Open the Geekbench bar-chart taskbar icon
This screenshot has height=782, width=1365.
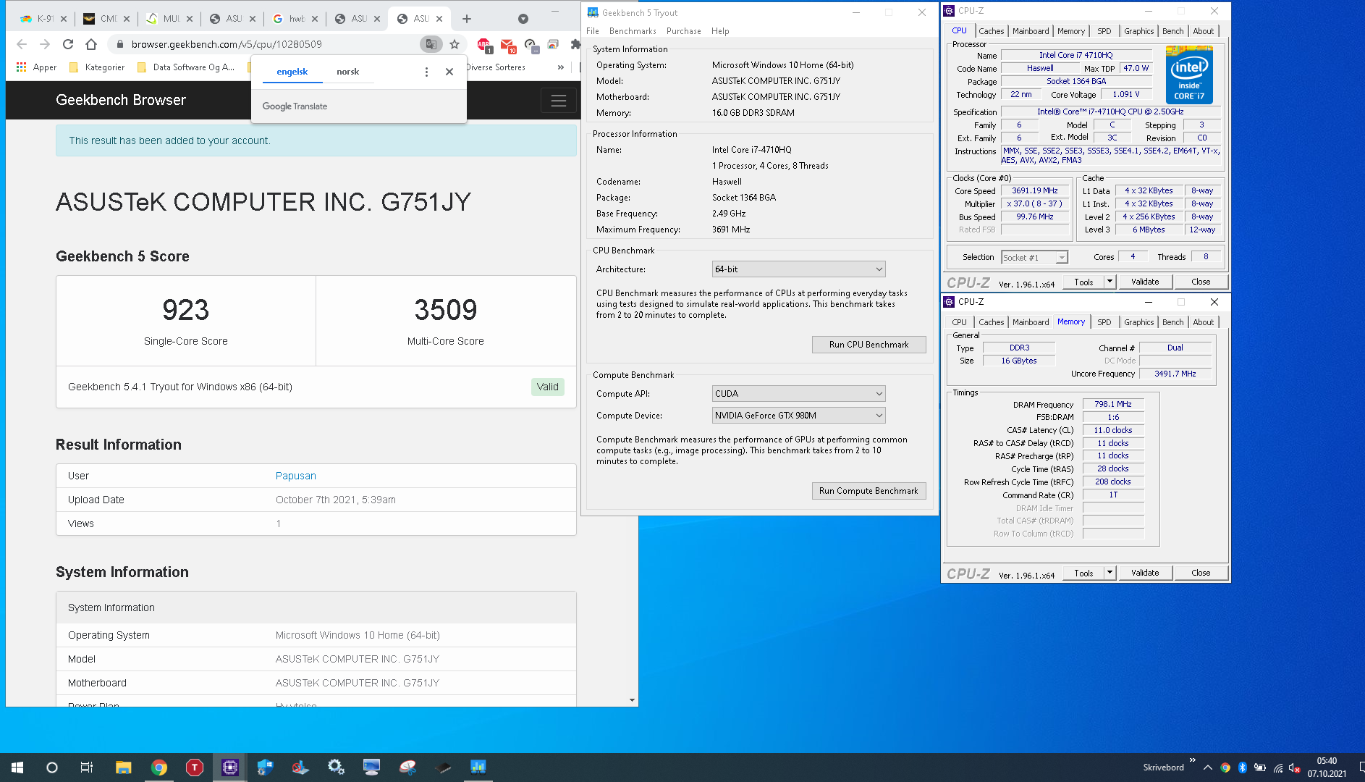tap(478, 768)
